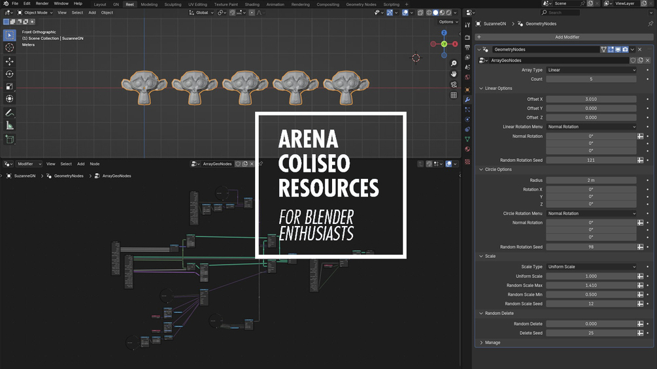Activate the Transform tool
The image size is (657, 369).
[9, 99]
